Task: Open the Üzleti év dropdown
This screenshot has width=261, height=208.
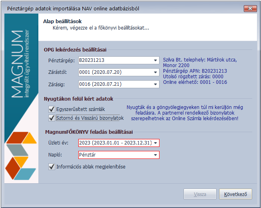Action: (x=155, y=143)
